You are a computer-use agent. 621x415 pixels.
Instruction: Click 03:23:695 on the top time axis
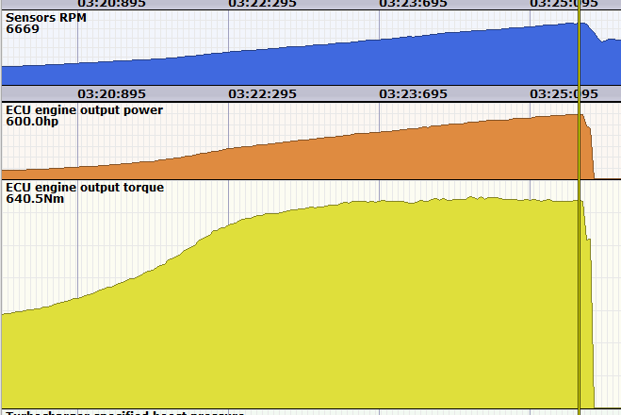(413, 4)
